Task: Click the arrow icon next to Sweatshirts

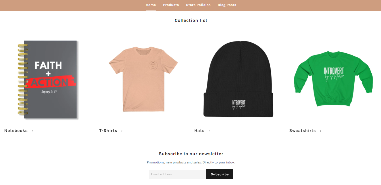Action: click(x=320, y=131)
